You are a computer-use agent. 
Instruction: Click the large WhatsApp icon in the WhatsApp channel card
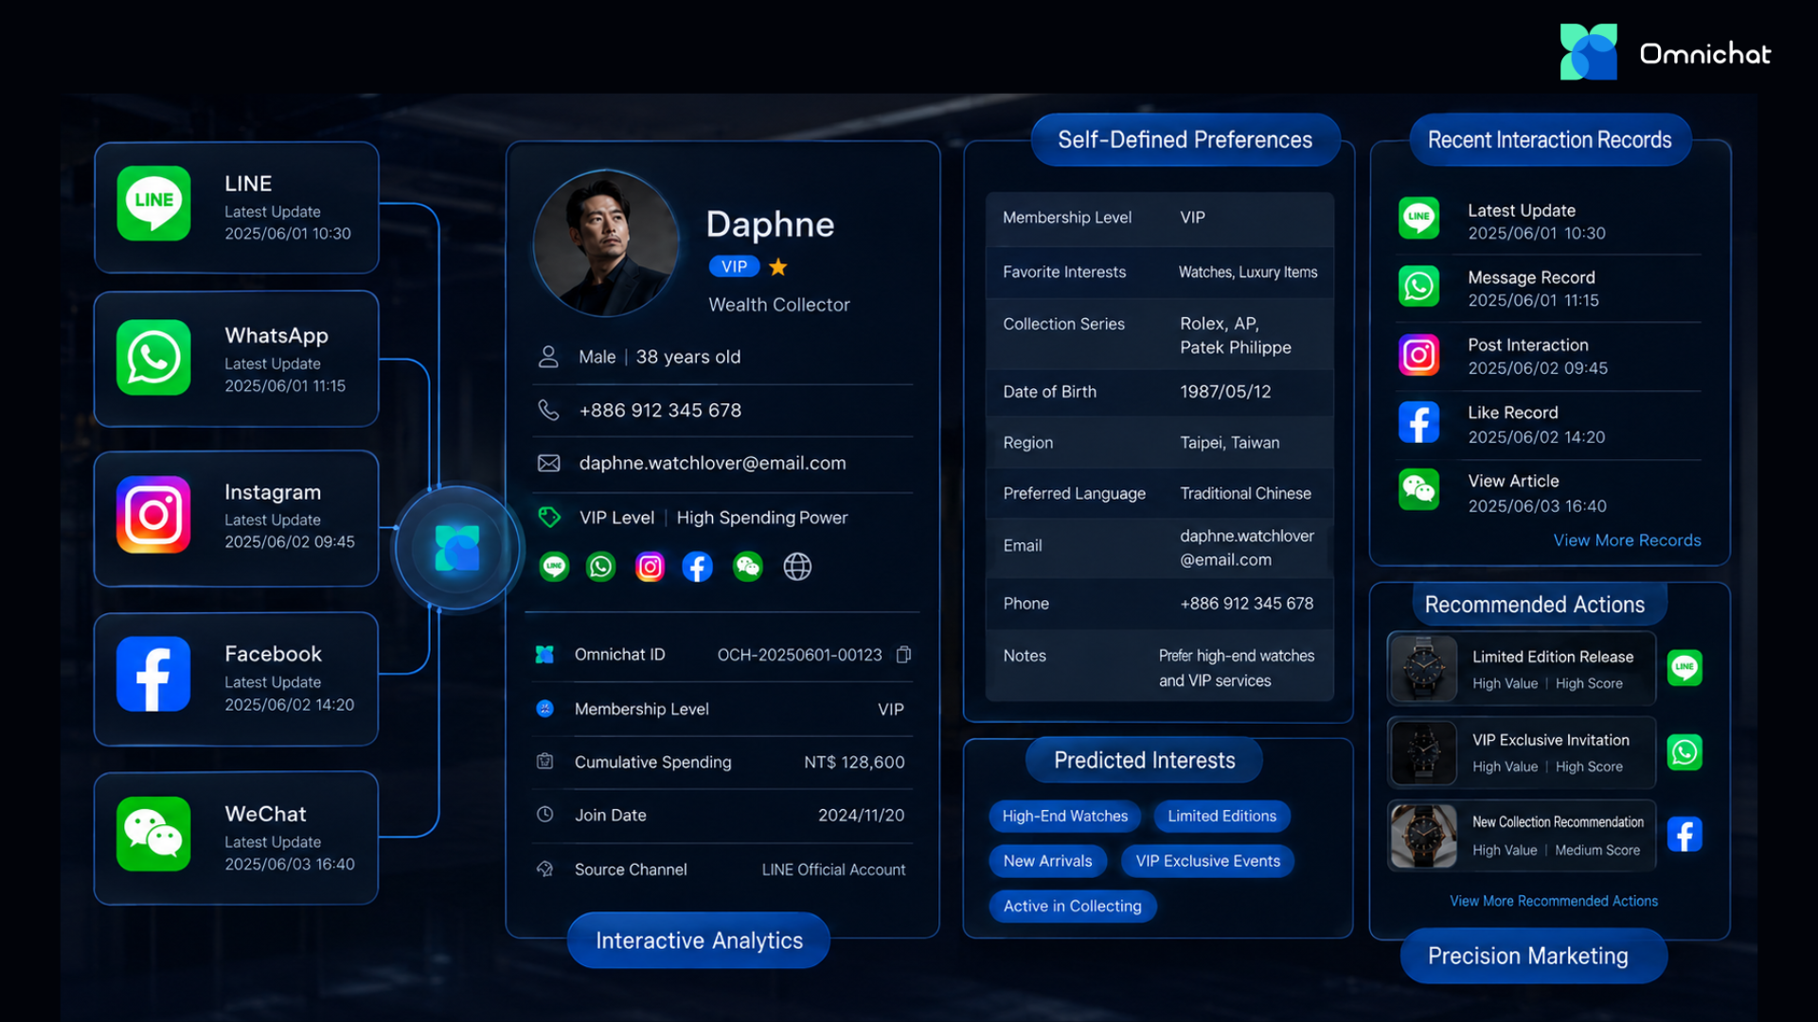click(153, 358)
